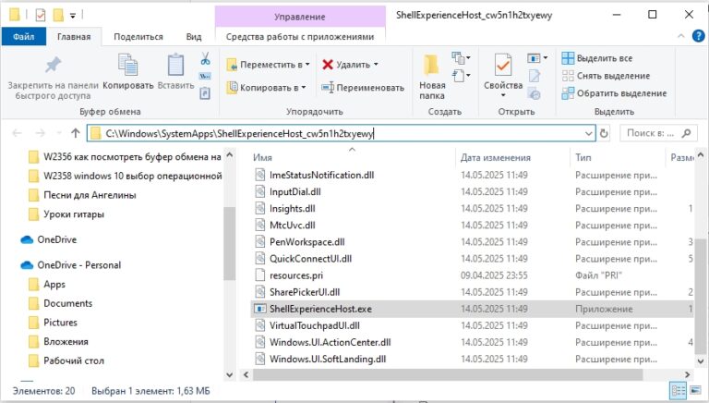Click the new folder icon in title bar

[x=58, y=16]
